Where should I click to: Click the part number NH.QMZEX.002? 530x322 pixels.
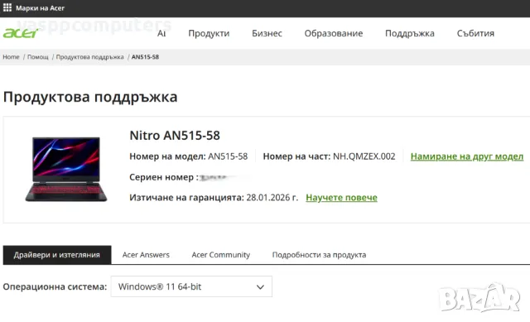coord(364,156)
